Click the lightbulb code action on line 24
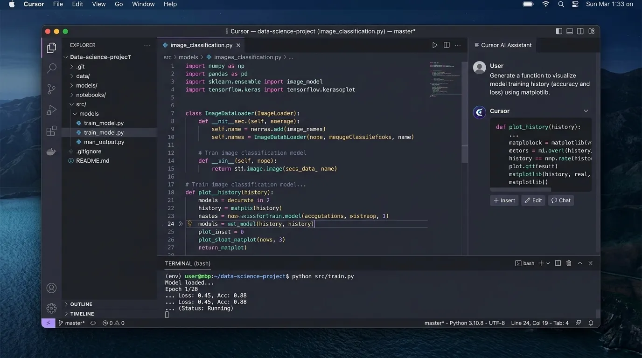Screen dimensions: 642x358 [190, 224]
